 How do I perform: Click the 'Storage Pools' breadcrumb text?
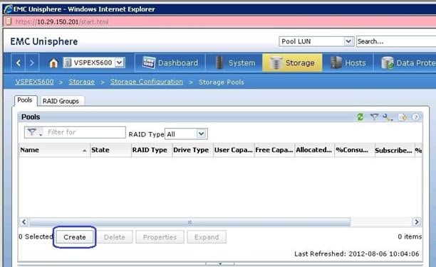[222, 82]
